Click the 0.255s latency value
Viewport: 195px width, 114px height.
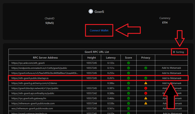pos(111,73)
